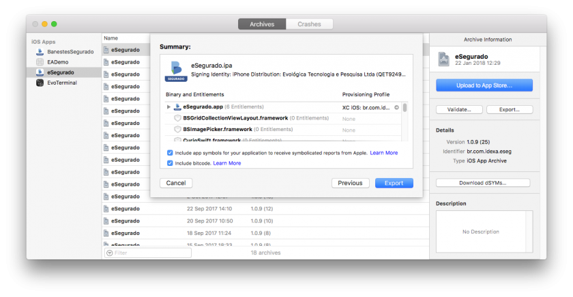
Task: Click eSegurado app icon in iOS Apps sidebar
Action: (x=40, y=72)
